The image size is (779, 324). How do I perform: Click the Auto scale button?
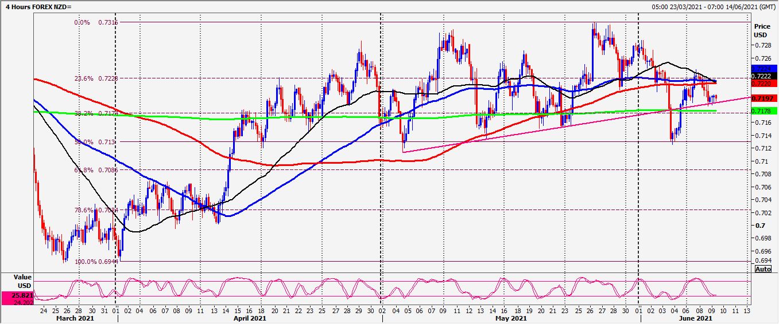762,269
